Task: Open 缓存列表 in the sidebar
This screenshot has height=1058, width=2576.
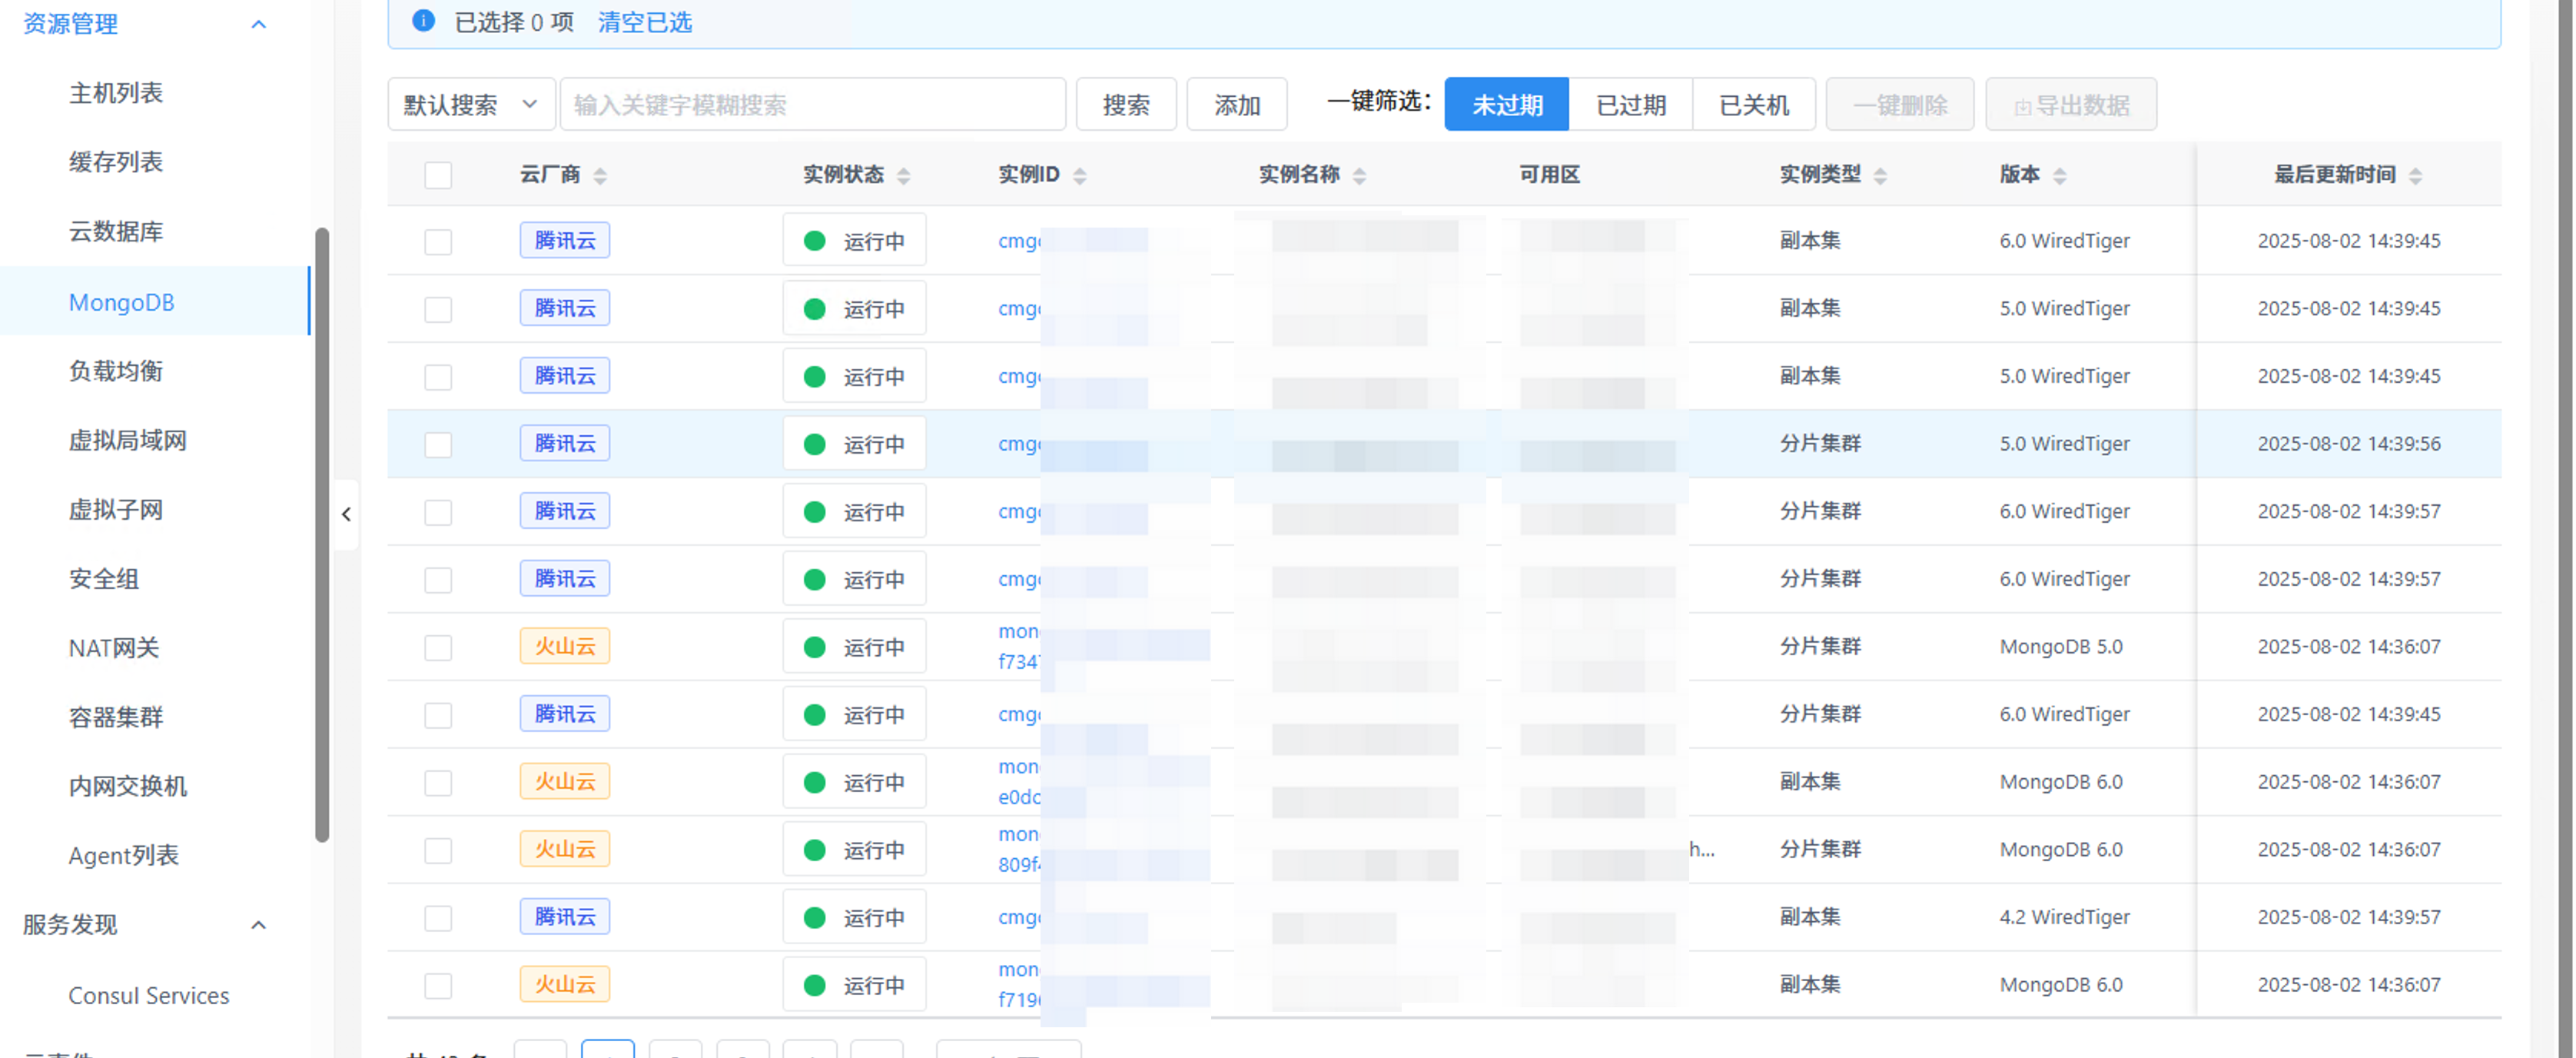Action: 116,162
